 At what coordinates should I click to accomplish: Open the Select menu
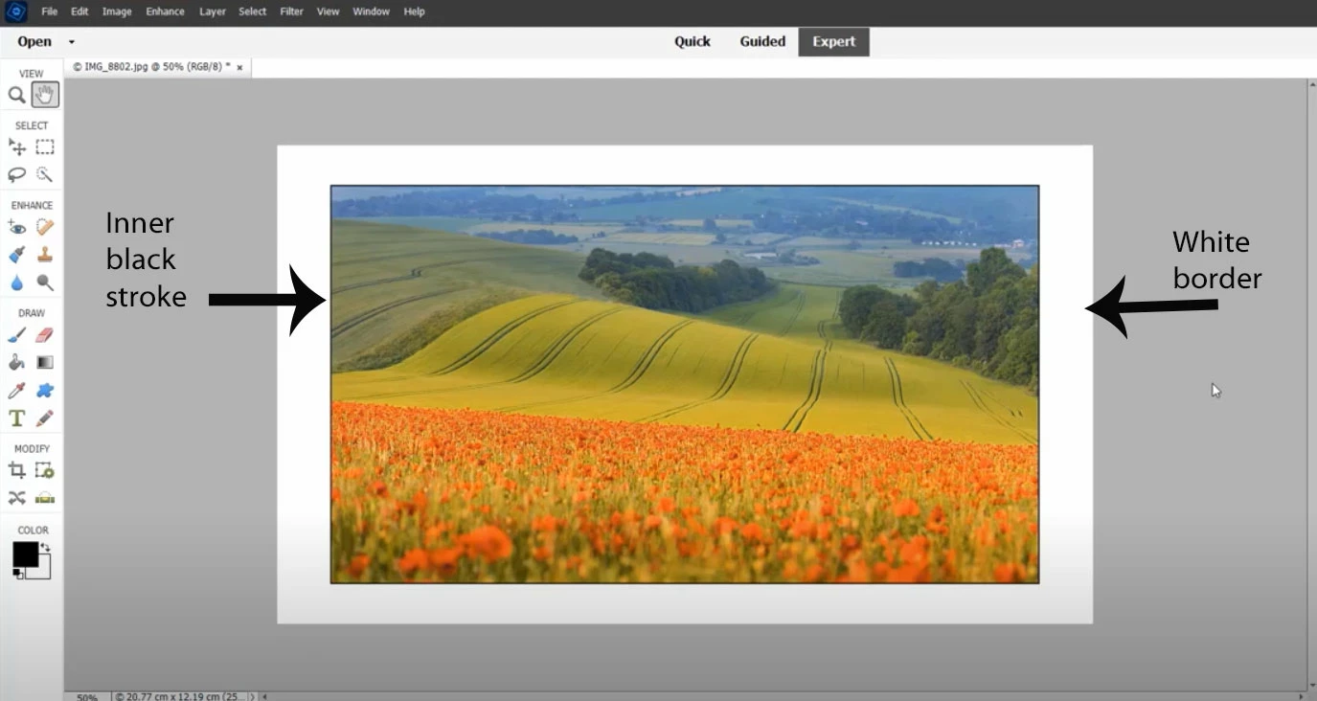[253, 11]
